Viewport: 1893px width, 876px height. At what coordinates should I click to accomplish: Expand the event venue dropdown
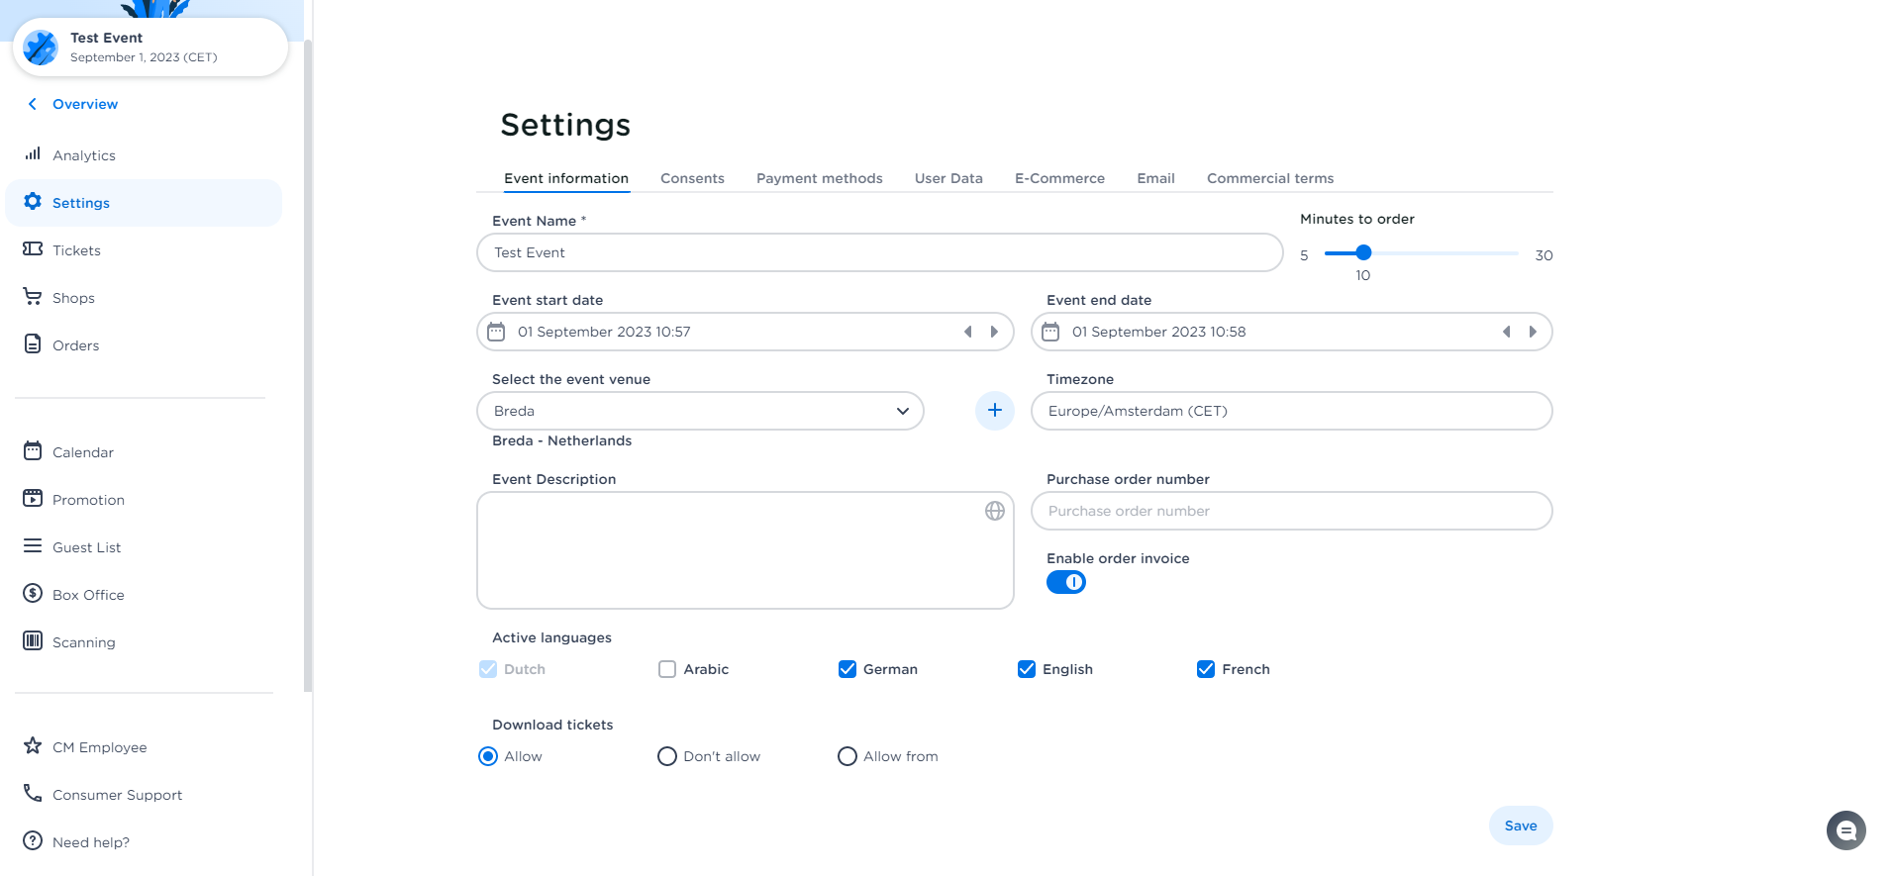[902, 411]
